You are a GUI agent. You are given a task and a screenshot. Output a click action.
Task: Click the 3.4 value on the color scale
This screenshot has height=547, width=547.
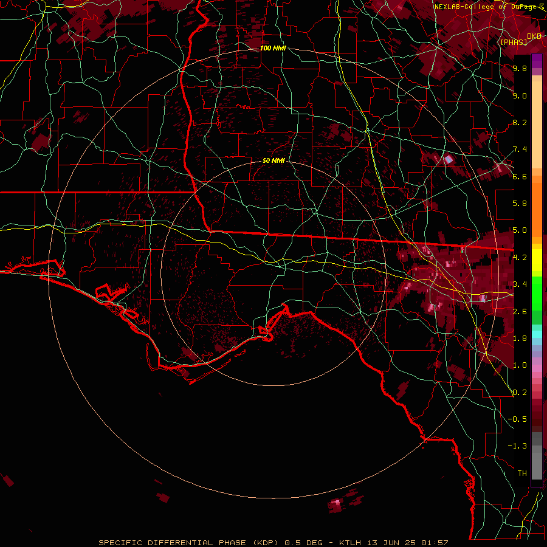520,284
